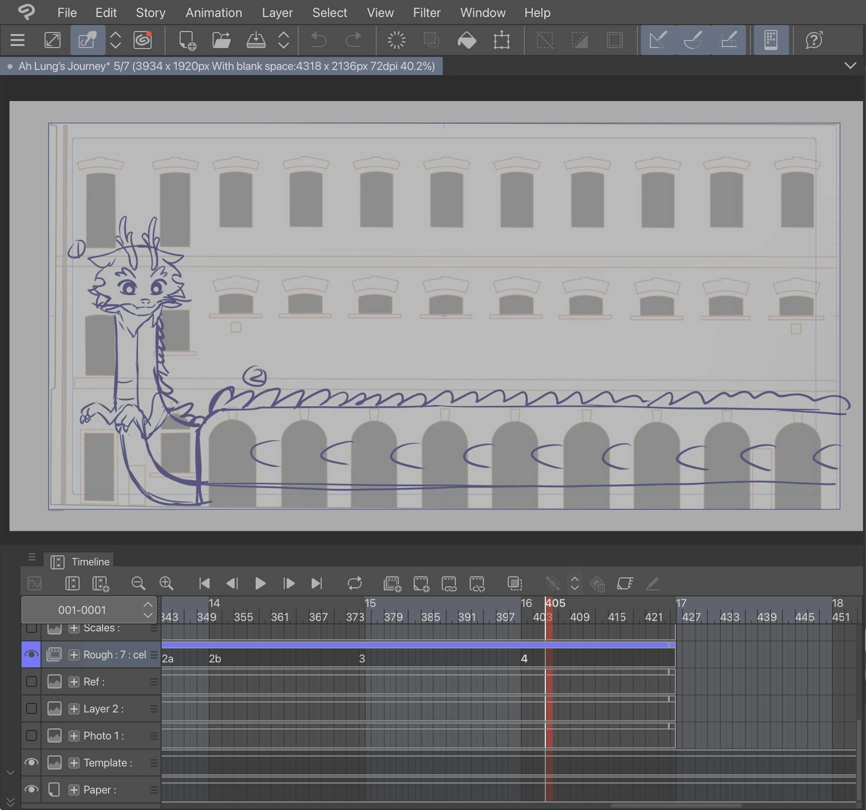Hide the Template layer
Screen dimensions: 866x810
(x=31, y=762)
